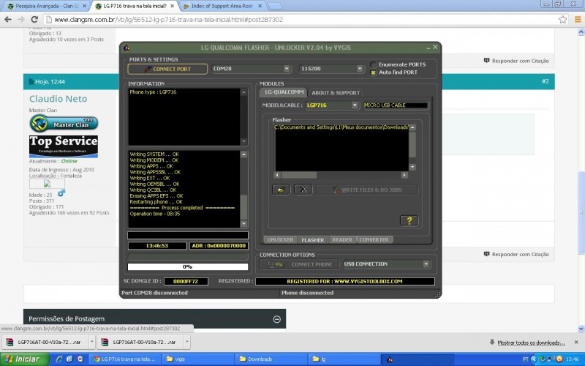Click the 13:46:53 time field
Screen dimensions: 585x366
[157, 246]
